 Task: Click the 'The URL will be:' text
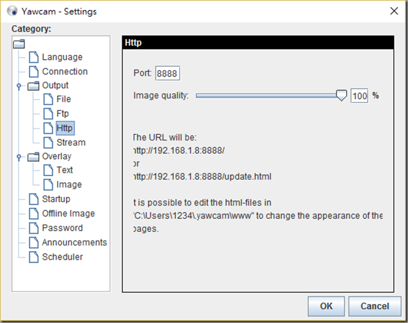[x=165, y=138]
